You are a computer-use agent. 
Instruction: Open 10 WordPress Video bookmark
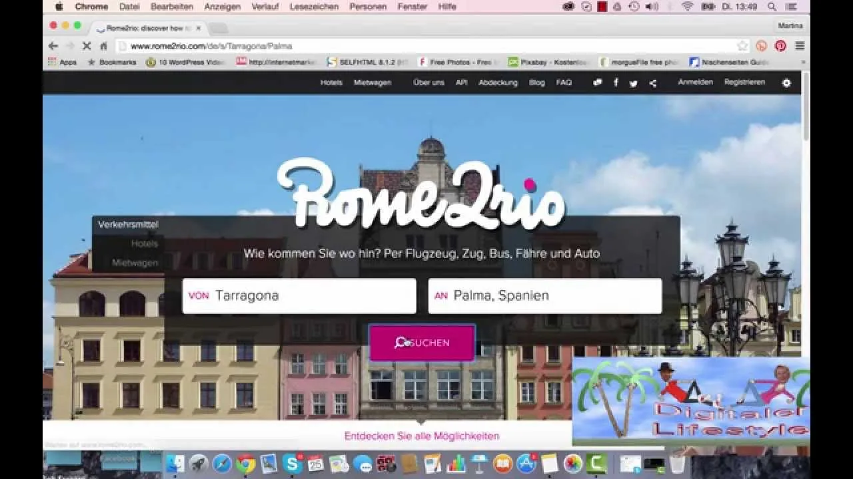pyautogui.click(x=185, y=62)
